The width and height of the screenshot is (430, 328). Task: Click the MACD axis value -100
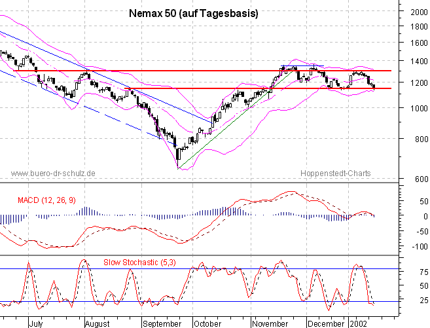[x=420, y=247]
